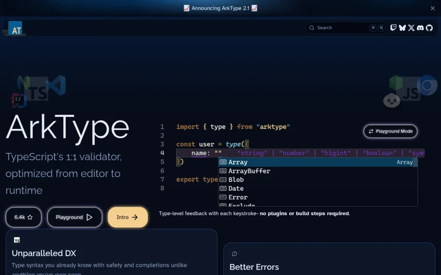Click the TS icon on Unparalleled DX card

coord(17,240)
